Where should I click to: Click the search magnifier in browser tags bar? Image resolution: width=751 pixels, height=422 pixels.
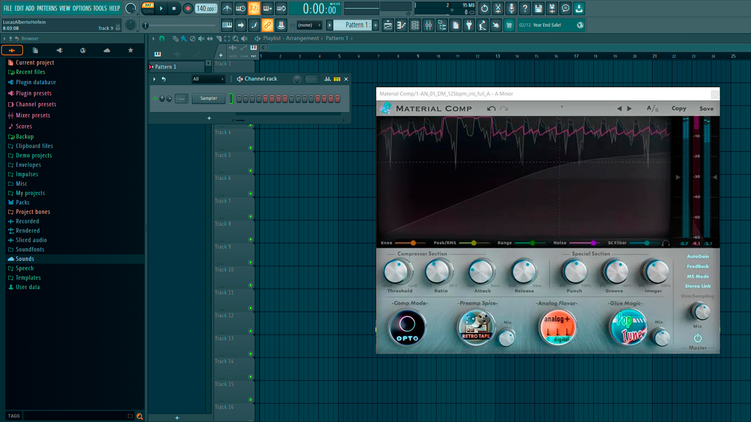coord(140,416)
